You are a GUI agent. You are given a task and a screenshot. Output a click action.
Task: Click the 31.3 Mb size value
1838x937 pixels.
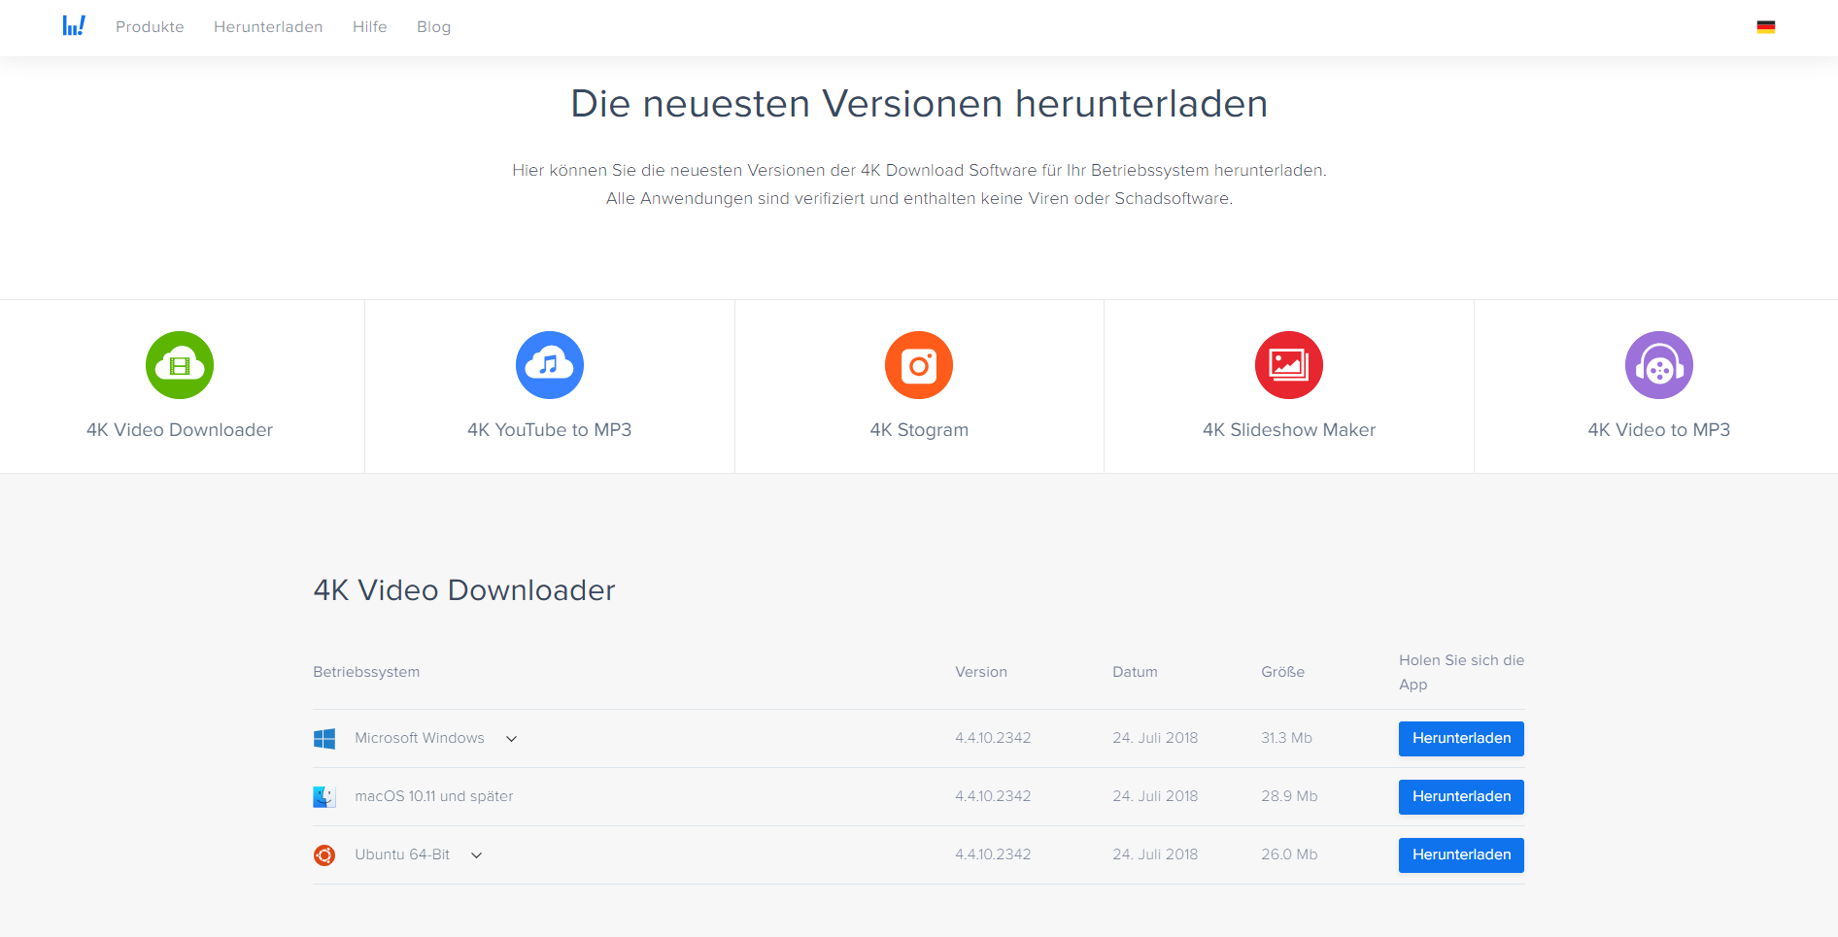pyautogui.click(x=1286, y=738)
